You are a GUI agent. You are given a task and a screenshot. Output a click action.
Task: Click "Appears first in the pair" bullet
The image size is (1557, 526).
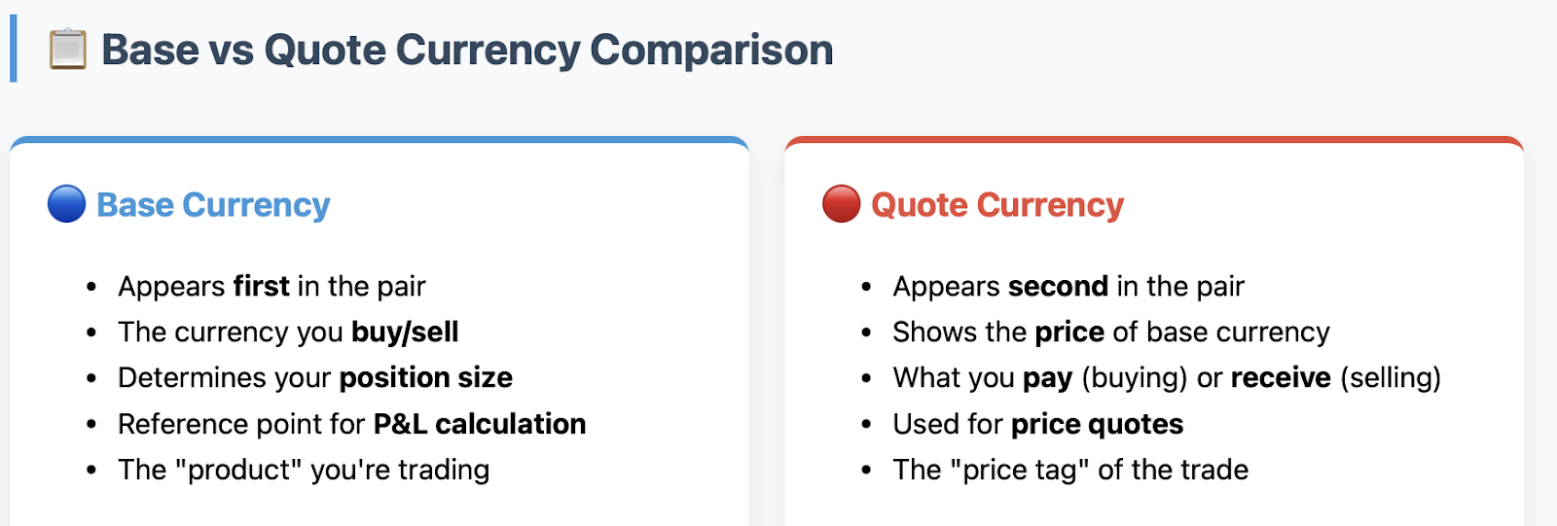coord(272,287)
